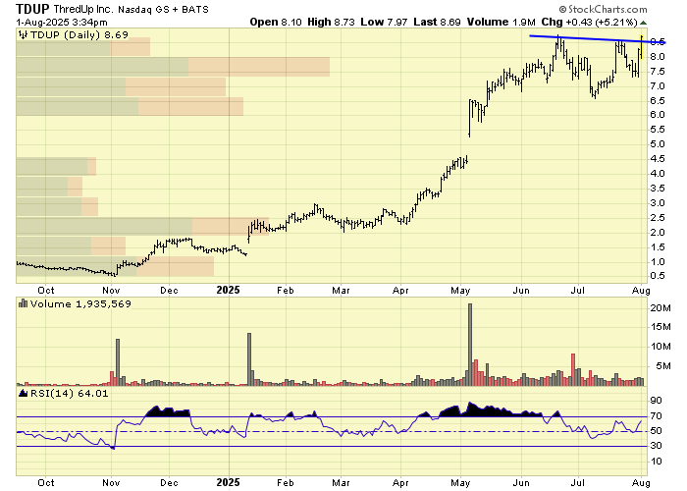Viewport: 687px width, 491px height.
Task: Click the 70 label on the RSI axis
Action: click(656, 415)
